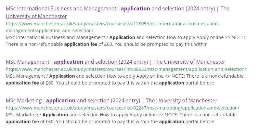Click the green URL containing list/02247
259x130 pixels.
123,108
